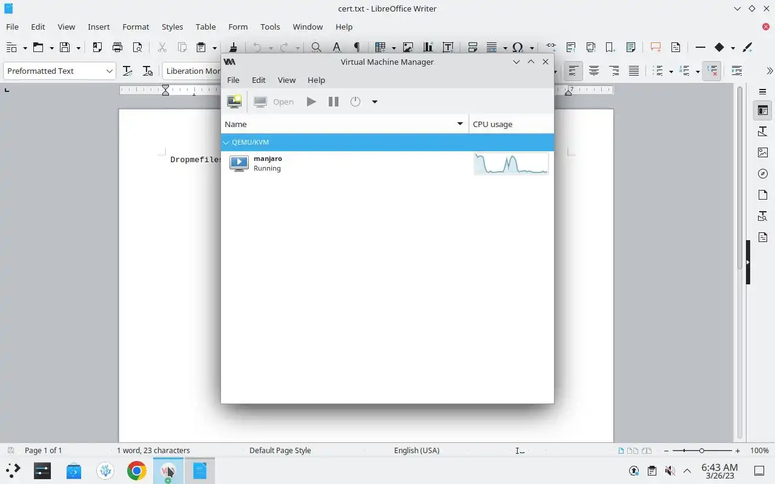
Task: Start the virtual machine with play button
Action: click(x=311, y=102)
